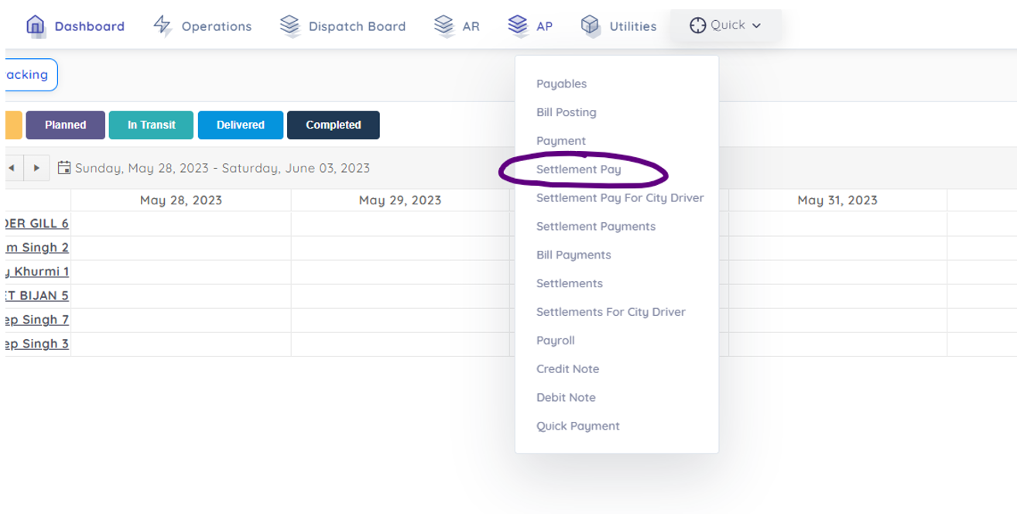Open Bill Posting from the menu
The image size is (1017, 514).
[566, 112]
